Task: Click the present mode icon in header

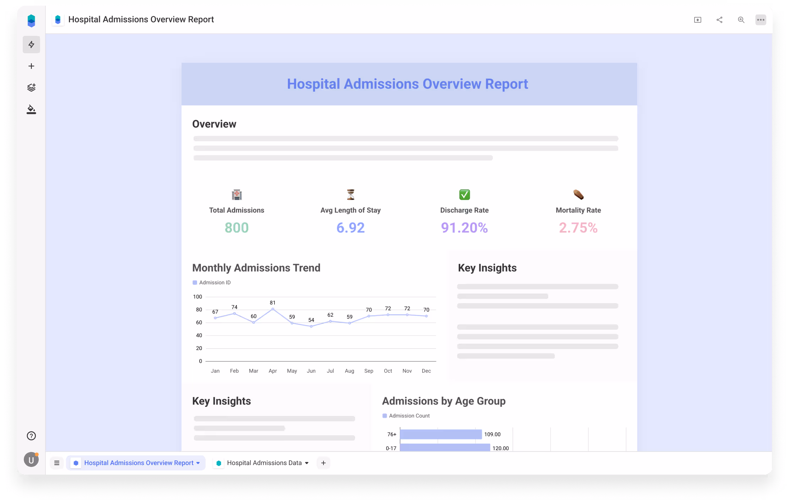Action: pos(697,20)
